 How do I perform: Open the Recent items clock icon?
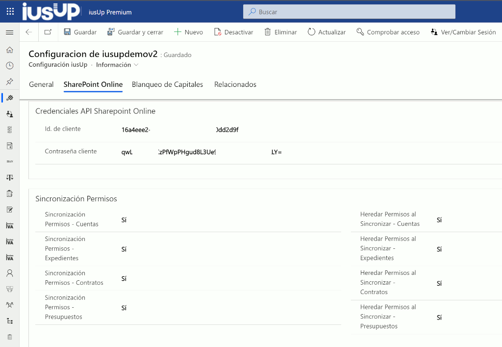tap(10, 66)
